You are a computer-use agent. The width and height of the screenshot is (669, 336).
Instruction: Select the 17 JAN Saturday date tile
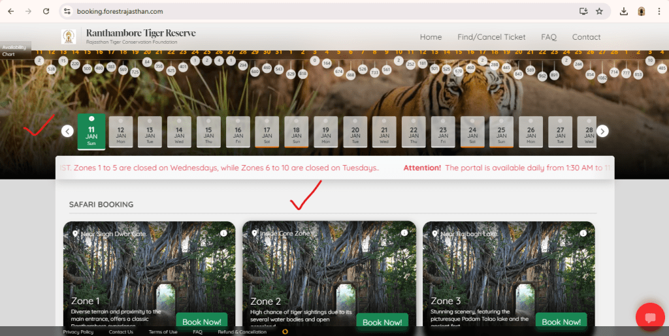(267, 131)
